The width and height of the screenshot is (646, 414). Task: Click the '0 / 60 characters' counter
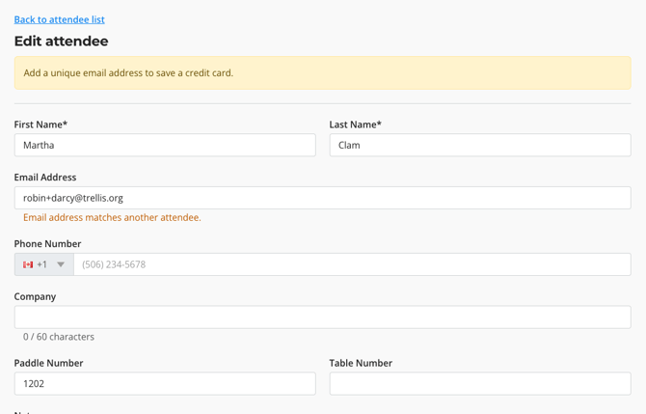[59, 337]
